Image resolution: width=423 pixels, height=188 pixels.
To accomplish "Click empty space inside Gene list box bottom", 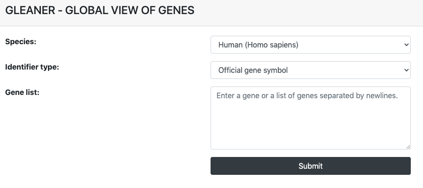I will tap(311, 135).
